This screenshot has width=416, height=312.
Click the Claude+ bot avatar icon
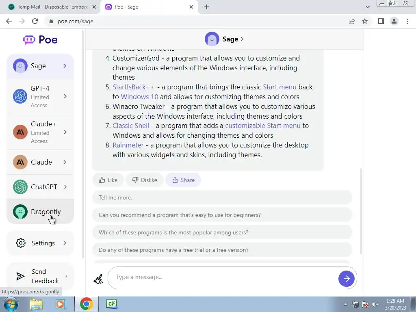click(20, 132)
